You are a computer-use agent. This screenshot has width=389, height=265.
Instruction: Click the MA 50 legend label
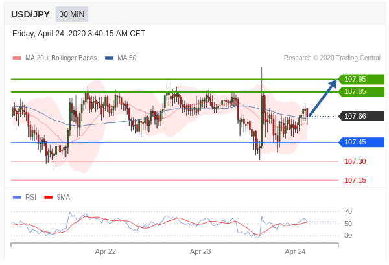pyautogui.click(x=127, y=58)
